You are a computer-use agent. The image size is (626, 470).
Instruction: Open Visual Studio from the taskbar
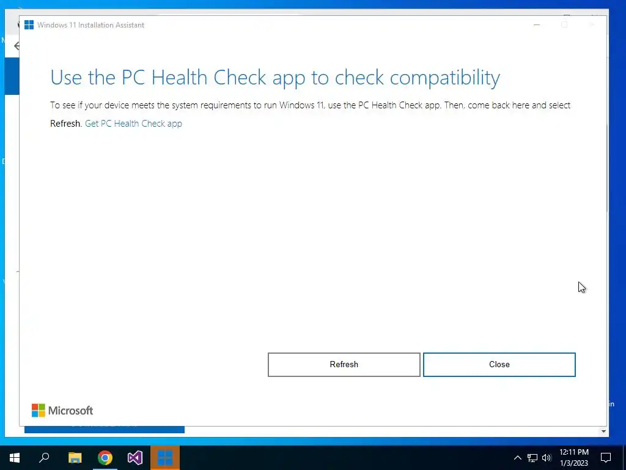tap(135, 458)
